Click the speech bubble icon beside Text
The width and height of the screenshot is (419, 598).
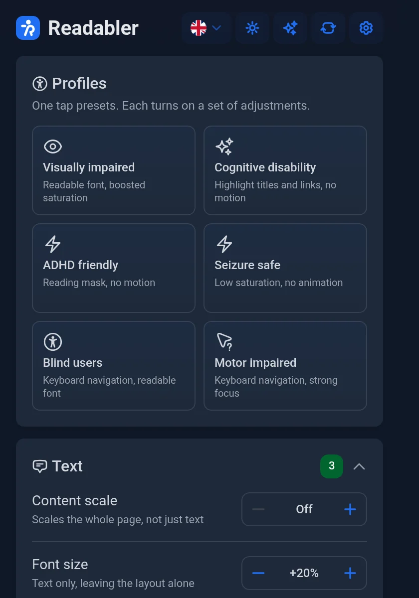coord(39,466)
